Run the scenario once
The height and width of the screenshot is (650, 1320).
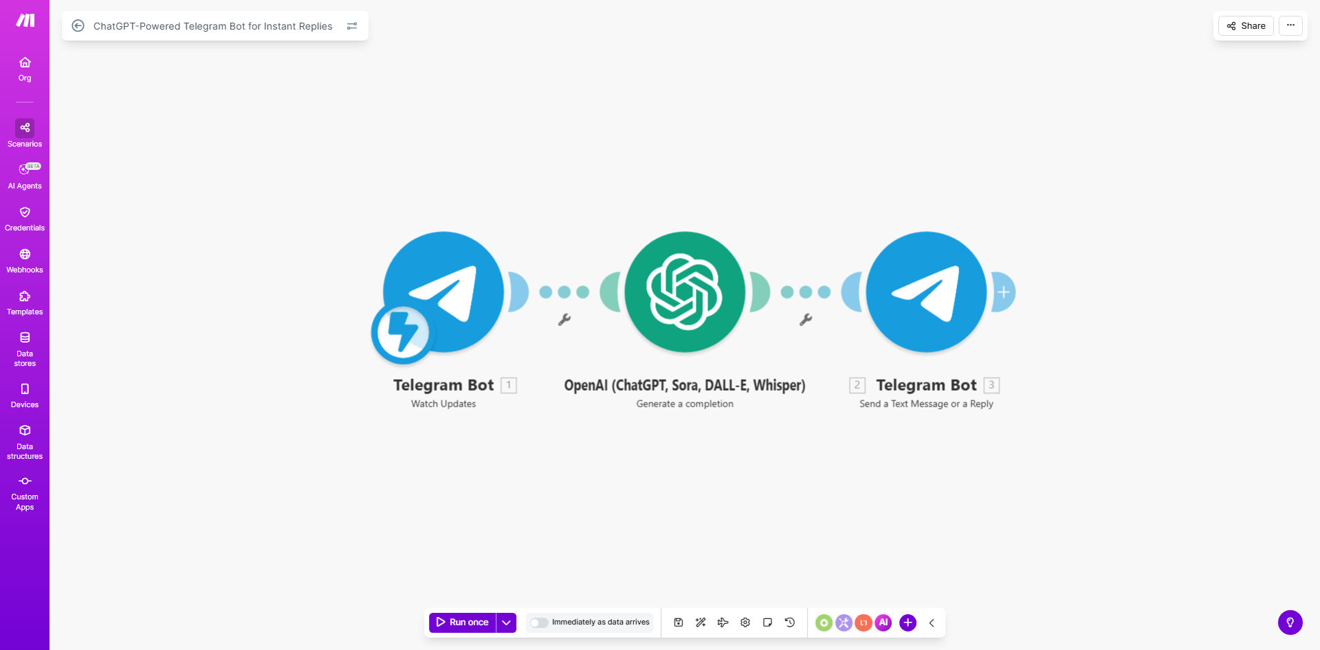[x=463, y=622]
